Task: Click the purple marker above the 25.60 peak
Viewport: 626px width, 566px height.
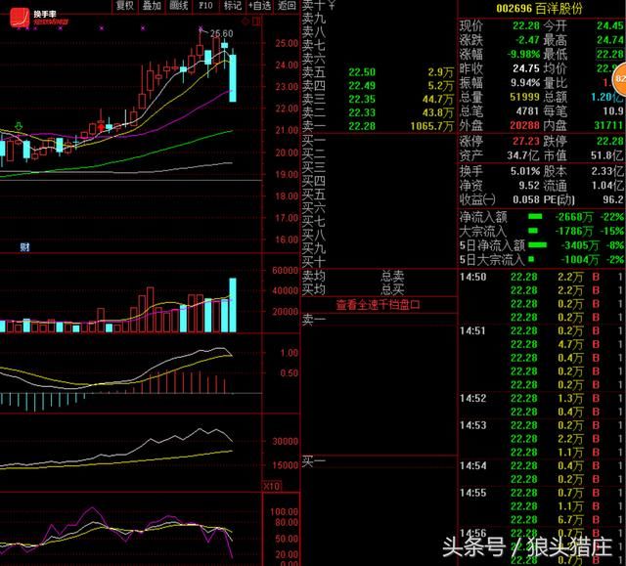Action: [x=201, y=28]
